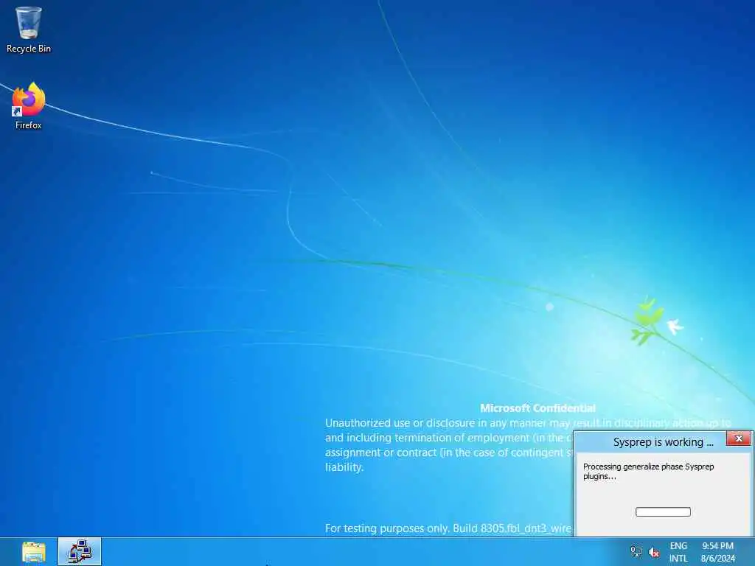This screenshot has width=755, height=566.
Task: Select the Firefox desktop shortcut
Action: click(x=29, y=106)
